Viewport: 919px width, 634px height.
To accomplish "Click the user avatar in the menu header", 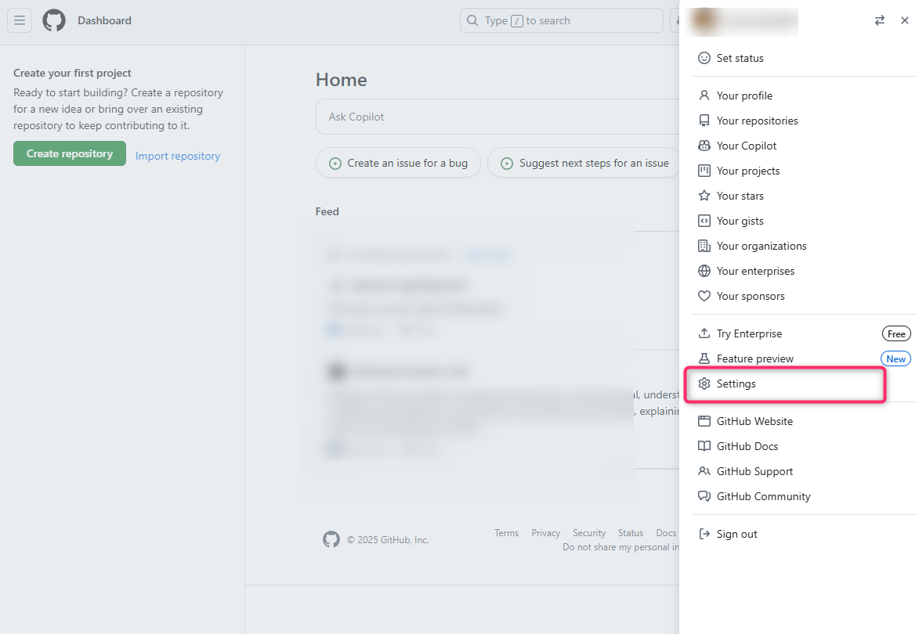I will click(704, 20).
